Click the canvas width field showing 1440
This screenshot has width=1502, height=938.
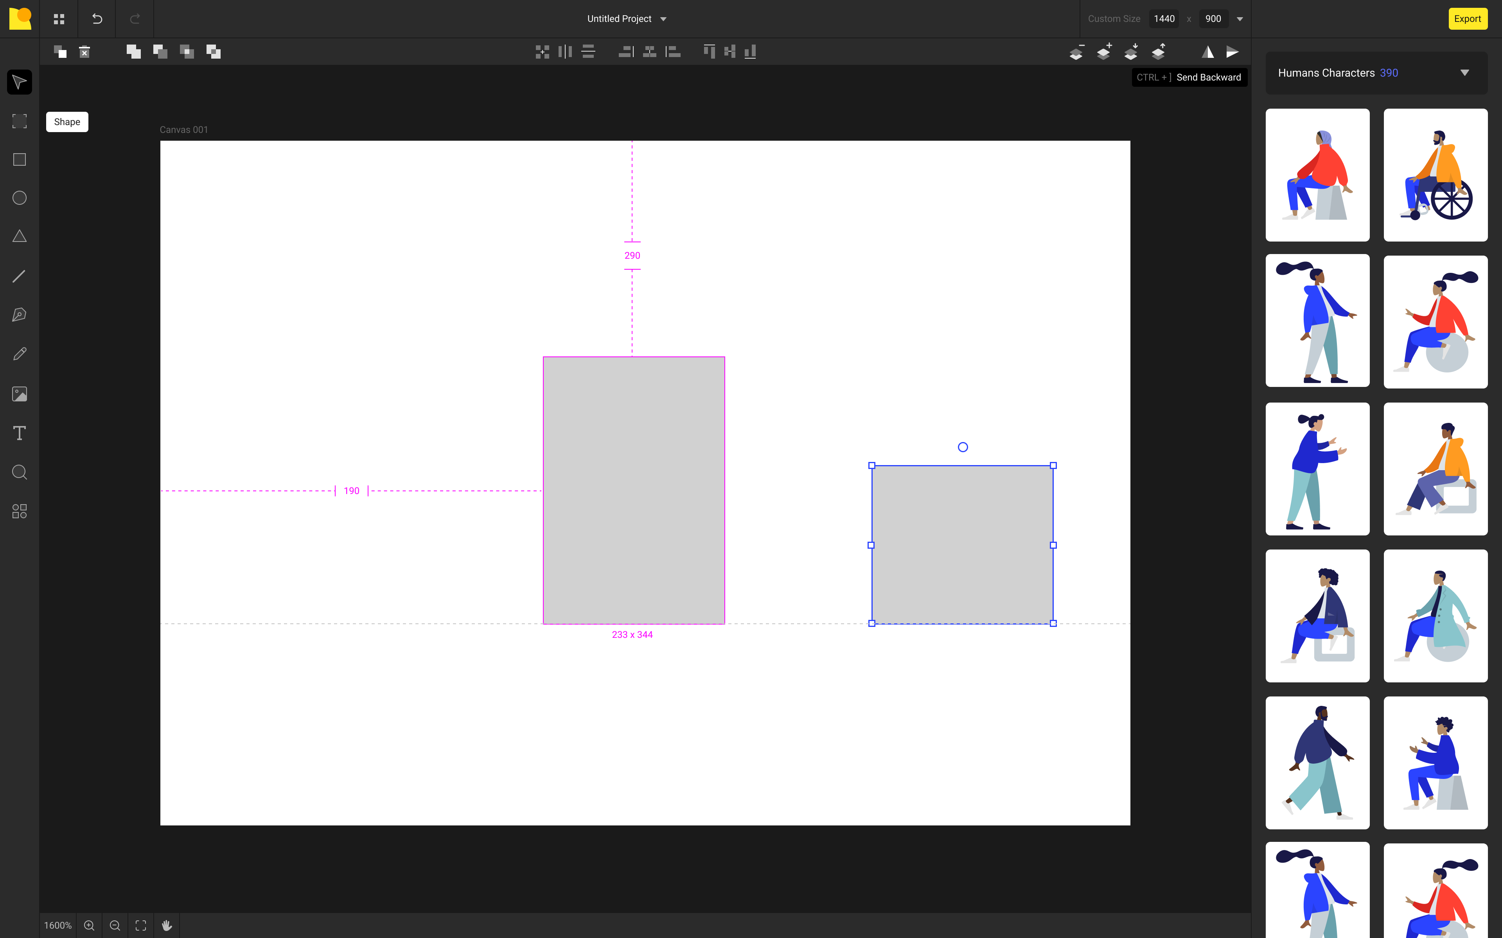click(1164, 19)
